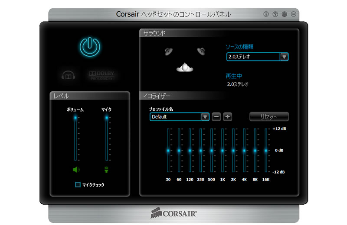Open the info icon in title bar
The image size is (347, 225).
[x=266, y=14]
